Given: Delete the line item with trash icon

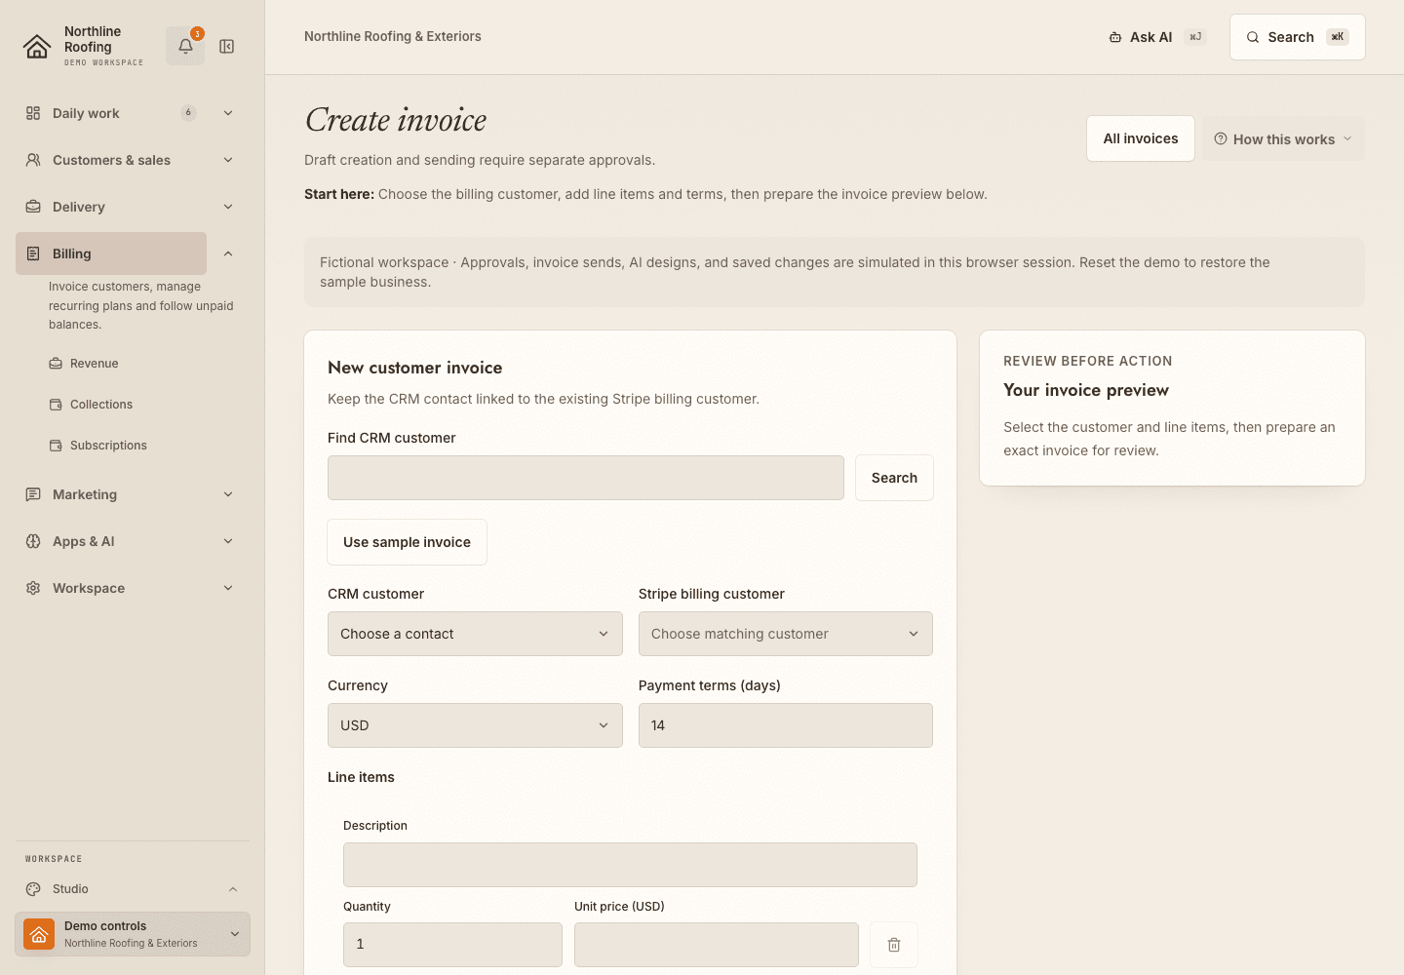Looking at the screenshot, I should (894, 945).
